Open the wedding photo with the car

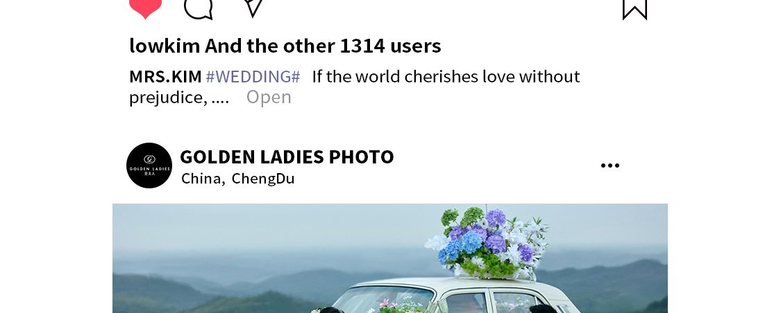click(x=390, y=258)
